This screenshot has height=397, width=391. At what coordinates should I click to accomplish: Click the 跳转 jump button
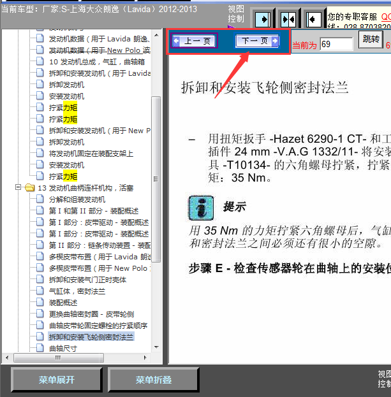click(x=371, y=39)
